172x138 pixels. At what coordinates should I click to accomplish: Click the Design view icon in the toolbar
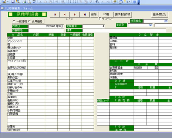[4, 1]
